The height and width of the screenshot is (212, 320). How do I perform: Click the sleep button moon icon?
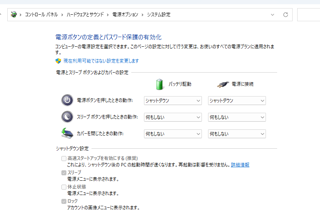[x=67, y=117]
